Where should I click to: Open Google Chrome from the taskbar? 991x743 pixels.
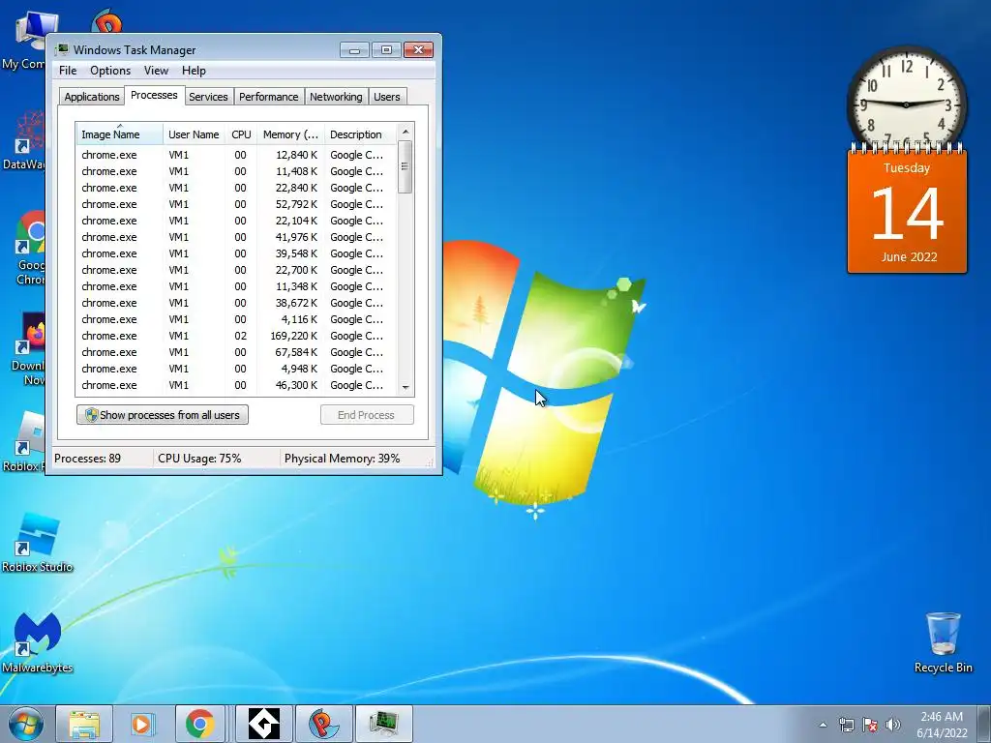pos(199,724)
